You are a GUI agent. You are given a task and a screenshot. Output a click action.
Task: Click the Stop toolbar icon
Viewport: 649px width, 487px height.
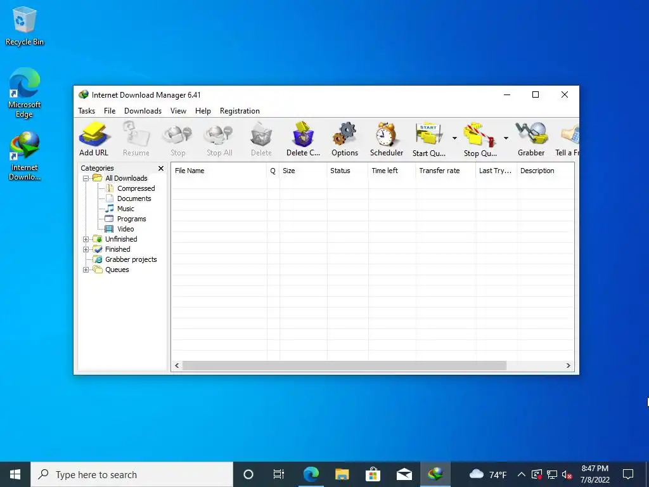click(177, 139)
